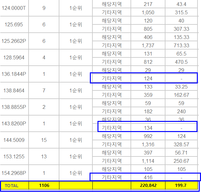Screen dimensions: 201x192
Task: Select the 397 applicants cell
Action: 148,153
